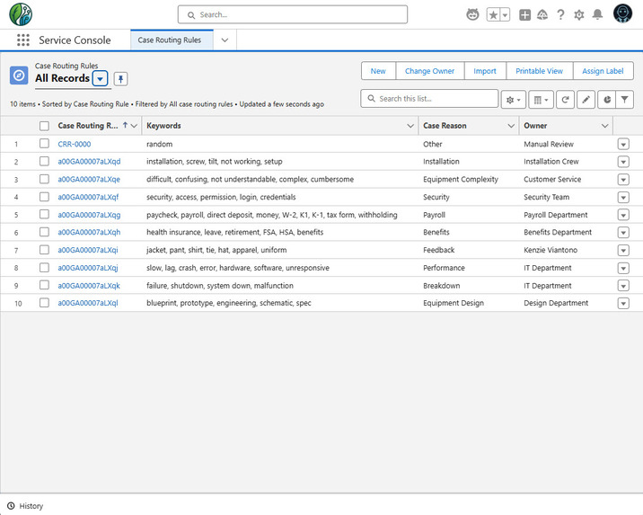Tick the checkbox for a00GA00007aLXqe
Image resolution: width=643 pixels, height=515 pixels.
pos(44,179)
